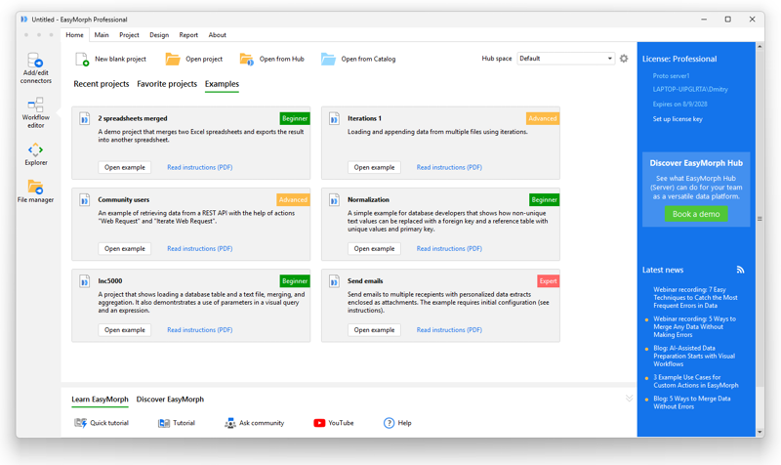Open the Hub space dropdown
The height and width of the screenshot is (465, 781).
566,59
